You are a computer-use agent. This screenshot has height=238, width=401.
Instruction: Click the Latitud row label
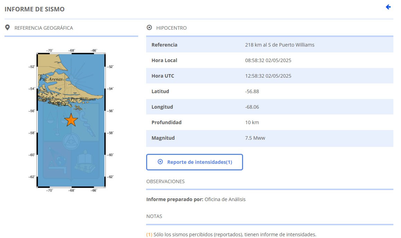160,91
